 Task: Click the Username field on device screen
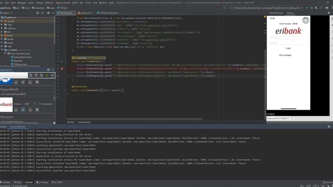click(x=288, y=38)
